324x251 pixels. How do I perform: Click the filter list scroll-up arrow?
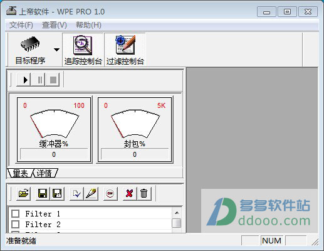tap(177, 213)
